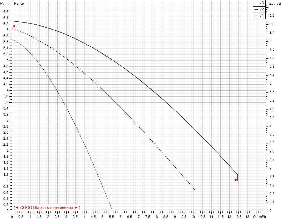Click the red triangle marker on the left axis
This screenshot has width=281, height=219.
point(14,26)
